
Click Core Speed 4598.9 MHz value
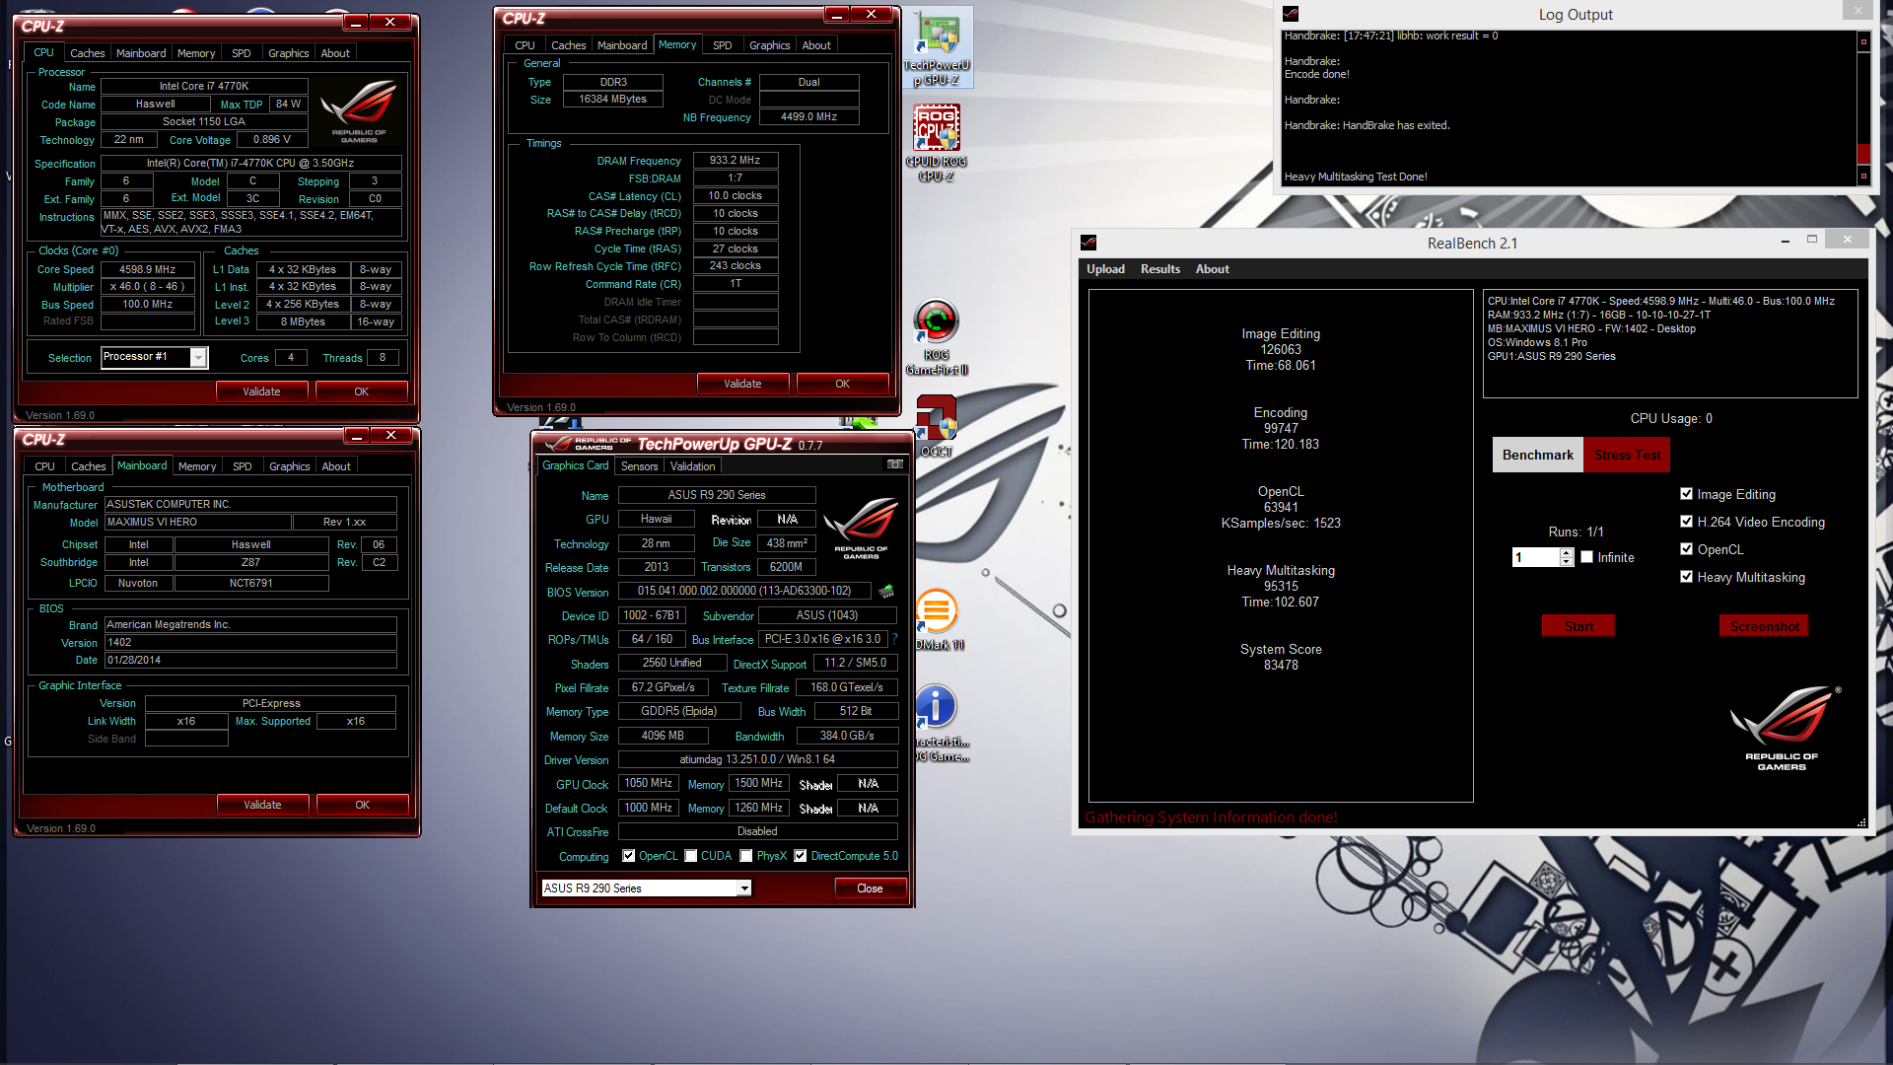[147, 269]
